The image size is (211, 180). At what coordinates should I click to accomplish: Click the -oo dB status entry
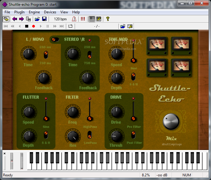(162, 175)
